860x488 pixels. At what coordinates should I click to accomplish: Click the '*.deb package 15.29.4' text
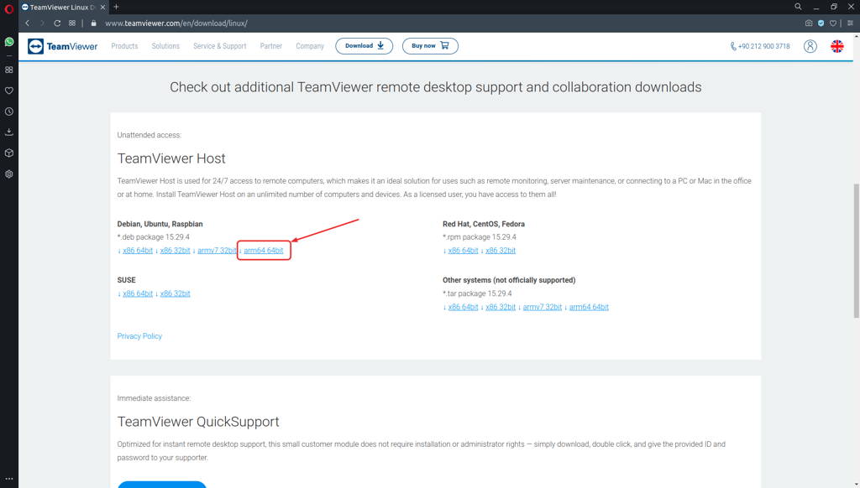[153, 237]
